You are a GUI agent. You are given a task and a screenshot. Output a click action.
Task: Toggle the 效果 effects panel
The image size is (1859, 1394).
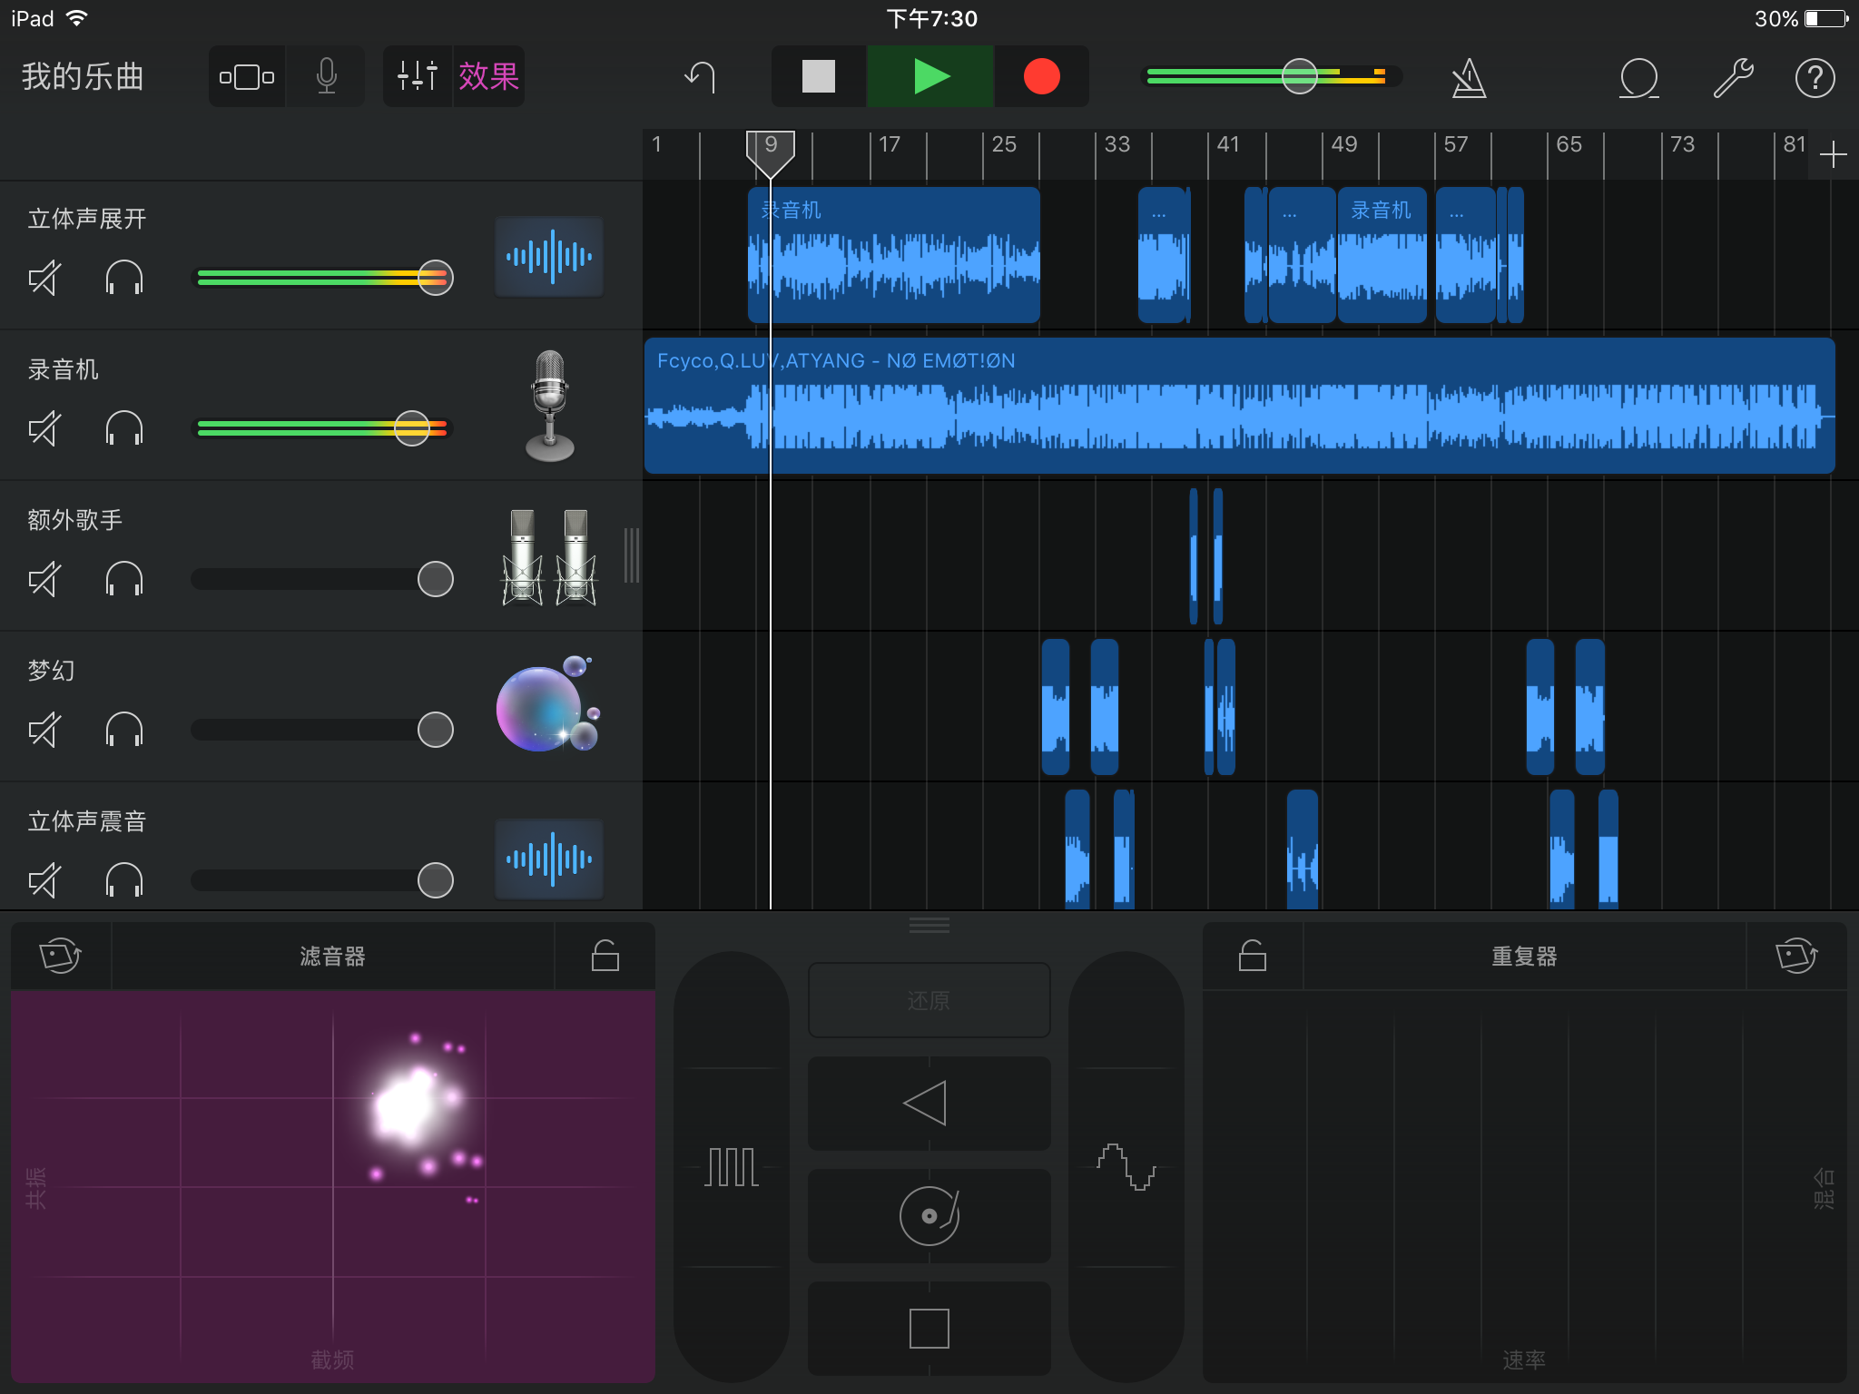488,77
